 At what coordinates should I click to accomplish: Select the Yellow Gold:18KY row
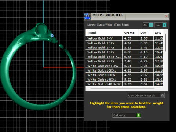coord(124,52)
